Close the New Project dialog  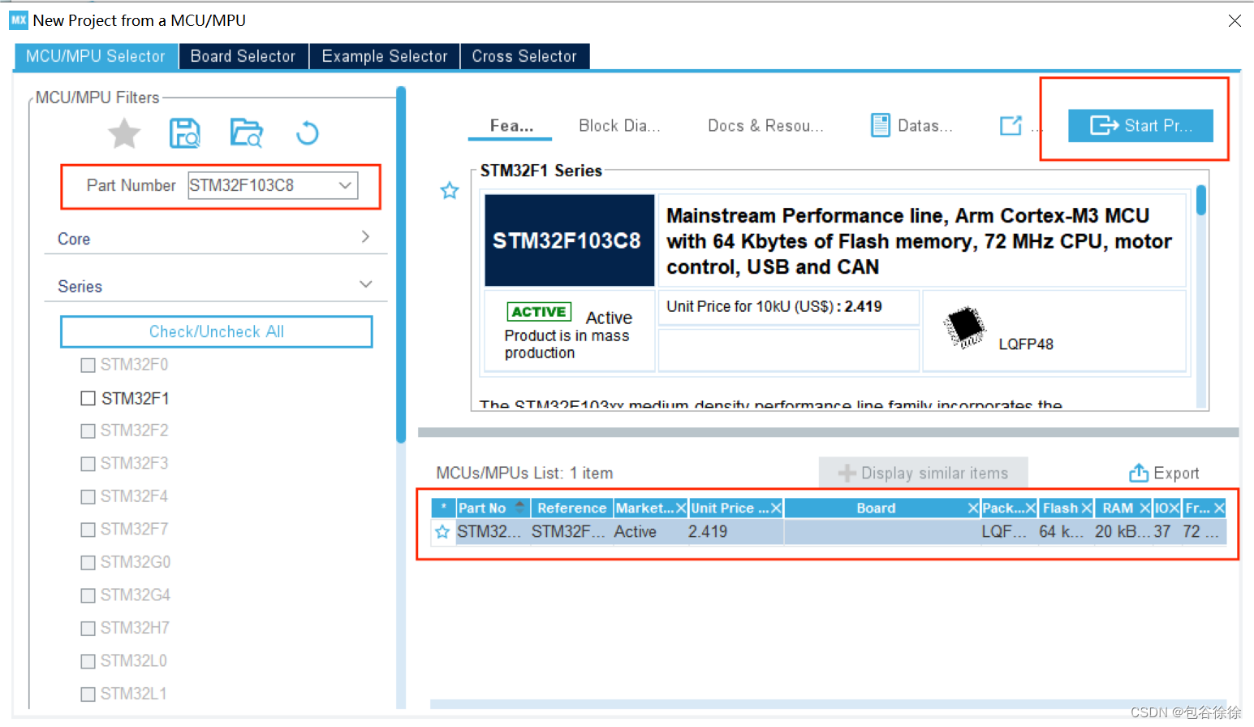pos(1235,20)
